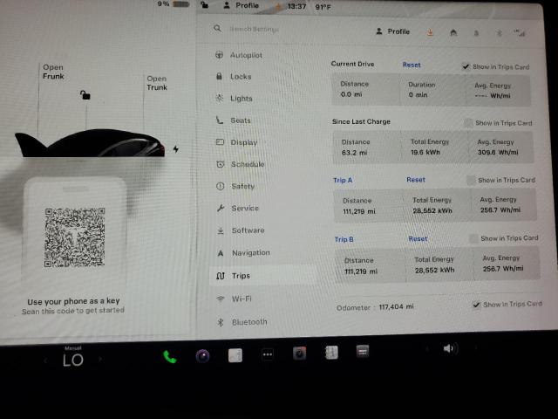Screen dimensions: 558x419
Task: Tap the lock icon above the car
Action: click(x=85, y=94)
